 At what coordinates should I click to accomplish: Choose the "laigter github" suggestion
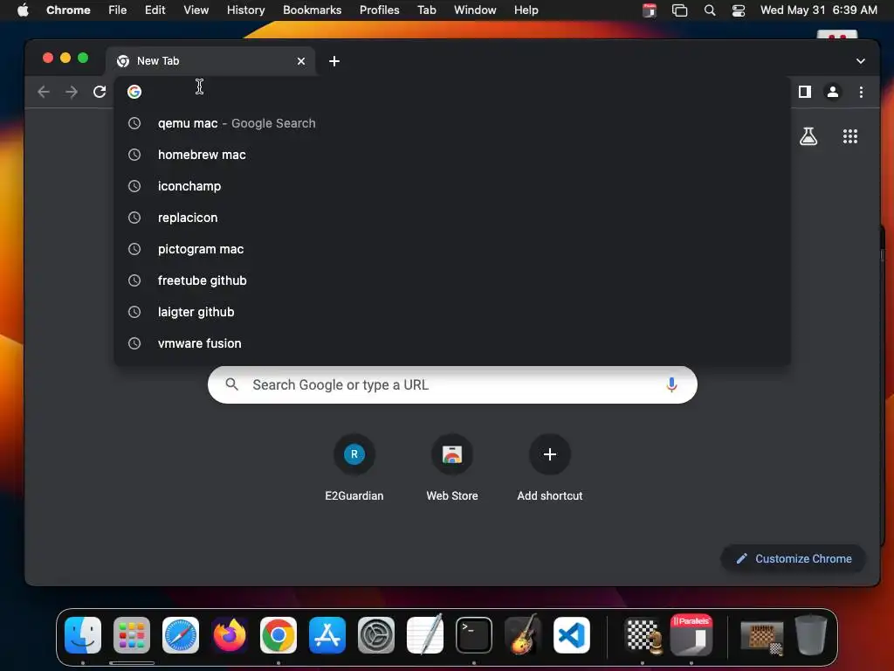pyautogui.click(x=452, y=312)
